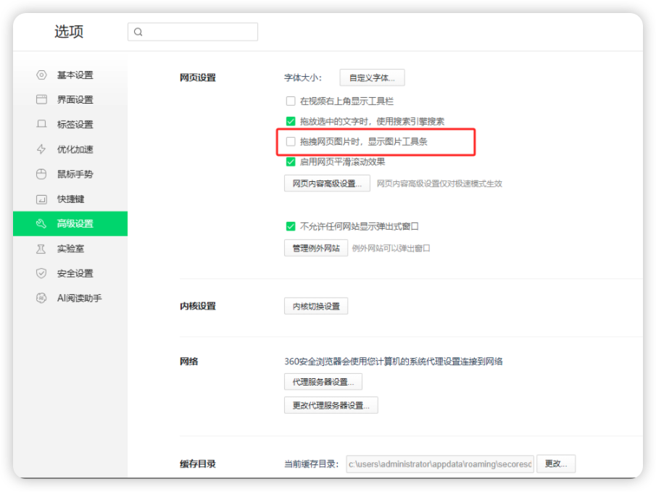Click the 当前缓存目录 label
This screenshot has width=656, height=492.
311,464
